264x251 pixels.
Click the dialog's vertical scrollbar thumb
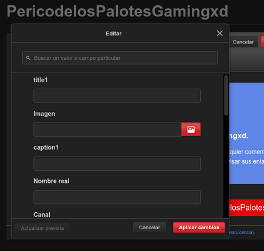226,95
